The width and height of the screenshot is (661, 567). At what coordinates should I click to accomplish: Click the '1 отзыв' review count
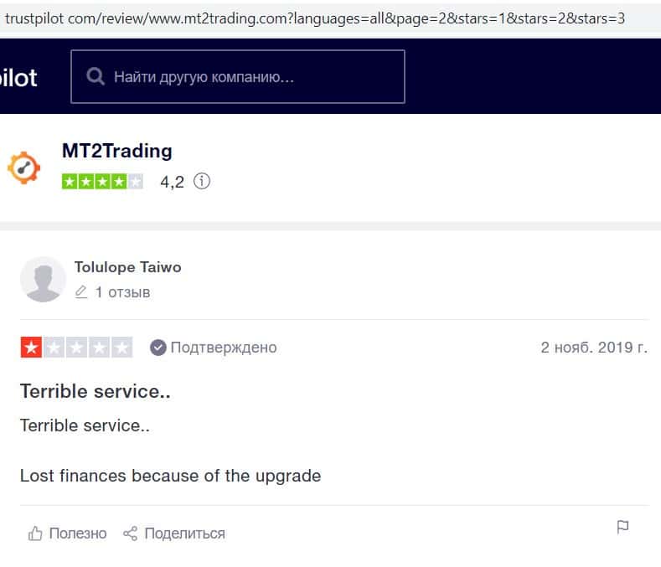(x=122, y=292)
